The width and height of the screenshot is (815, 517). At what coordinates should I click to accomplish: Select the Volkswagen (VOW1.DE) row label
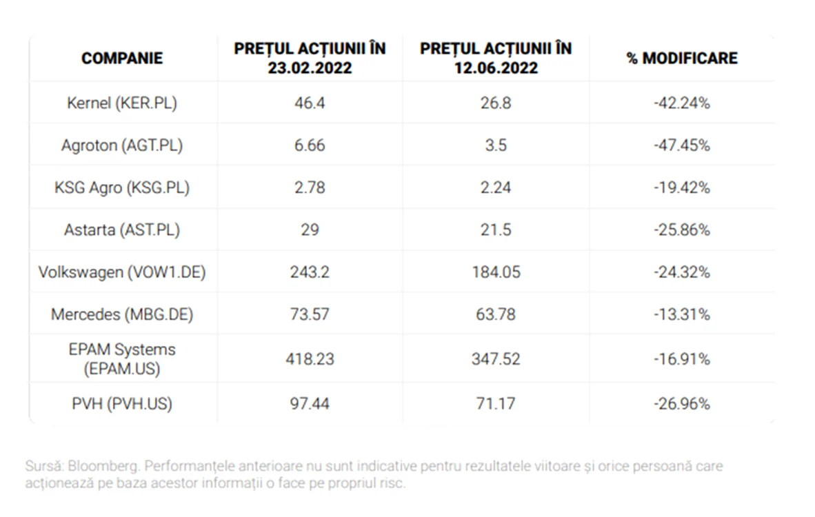(x=122, y=272)
